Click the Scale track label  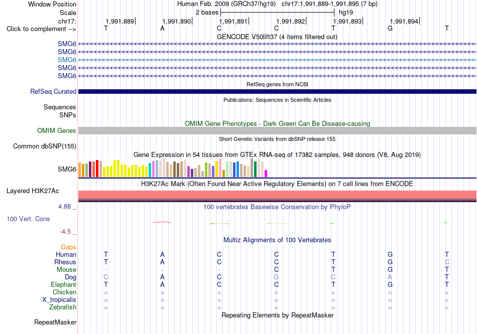click(68, 13)
